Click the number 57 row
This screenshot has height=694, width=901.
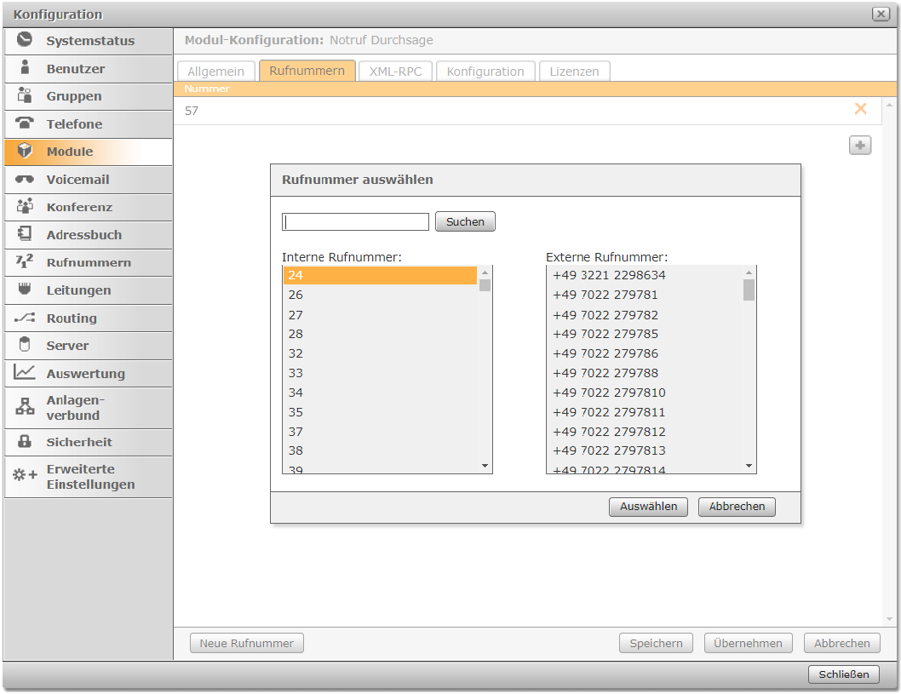(x=527, y=111)
